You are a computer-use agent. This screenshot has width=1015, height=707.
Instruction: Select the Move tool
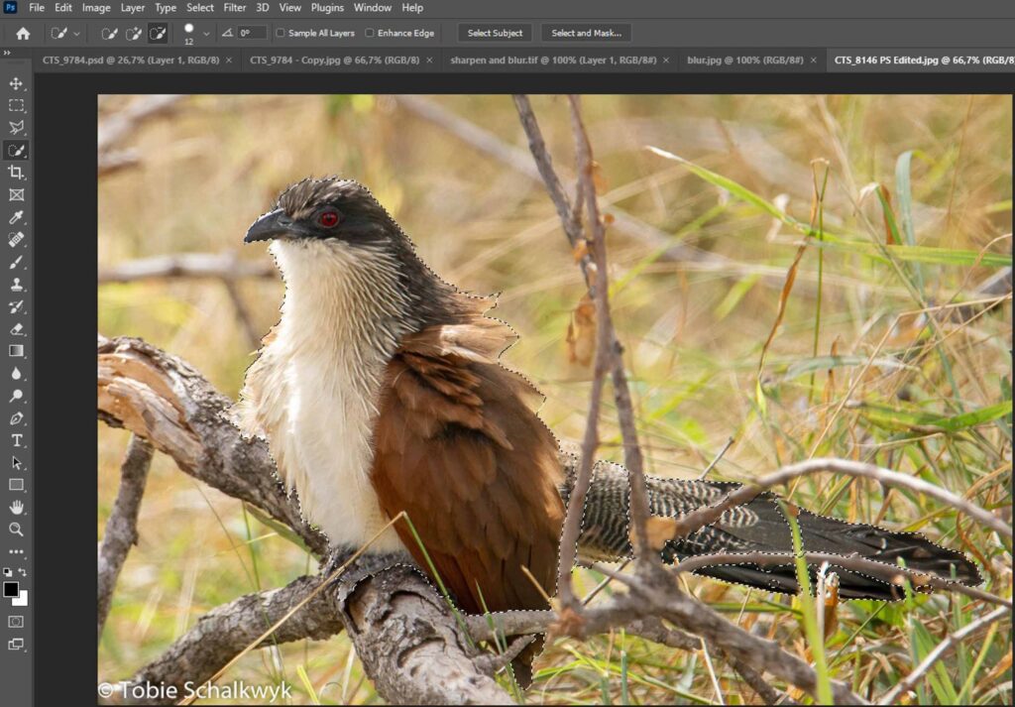click(16, 83)
